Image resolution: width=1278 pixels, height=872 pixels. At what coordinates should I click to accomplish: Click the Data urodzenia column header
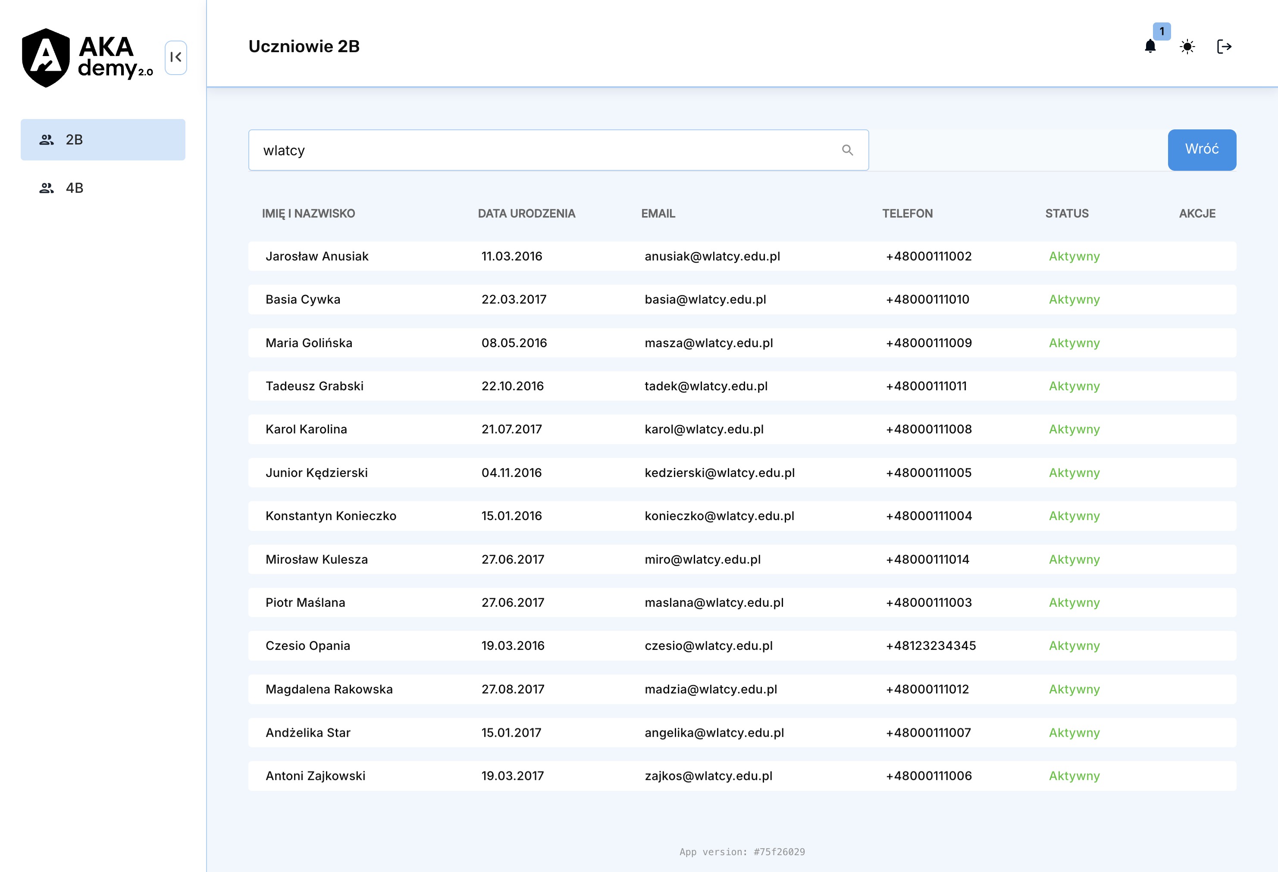(x=526, y=213)
